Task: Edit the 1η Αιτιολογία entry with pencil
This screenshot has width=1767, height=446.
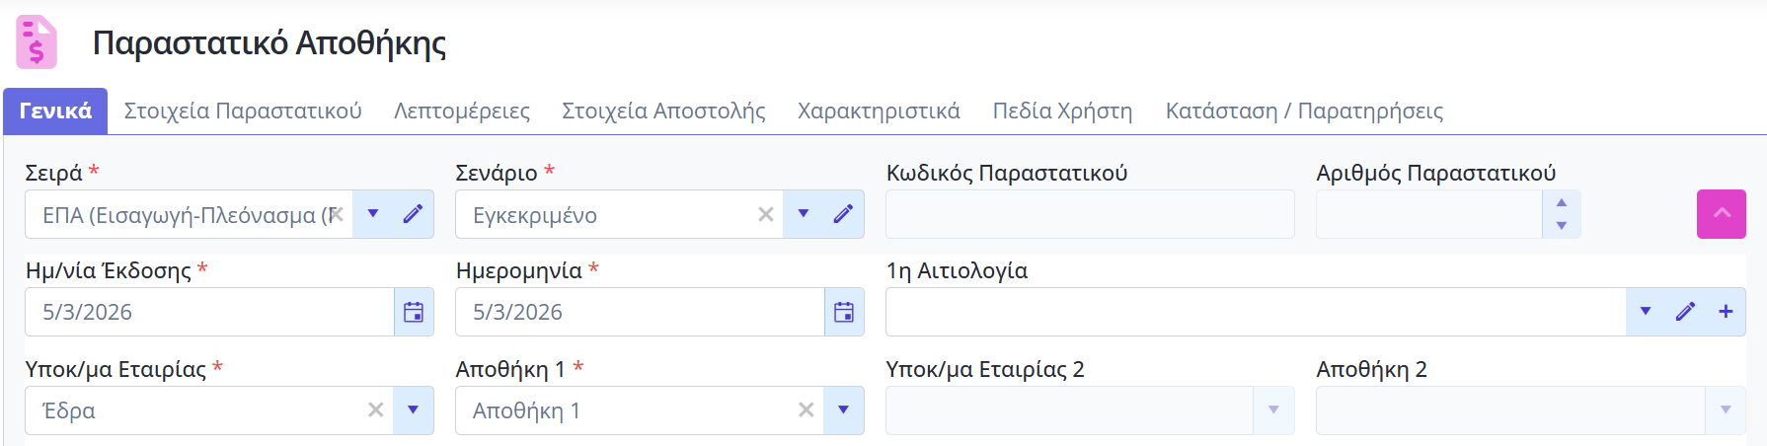Action: click(1685, 312)
